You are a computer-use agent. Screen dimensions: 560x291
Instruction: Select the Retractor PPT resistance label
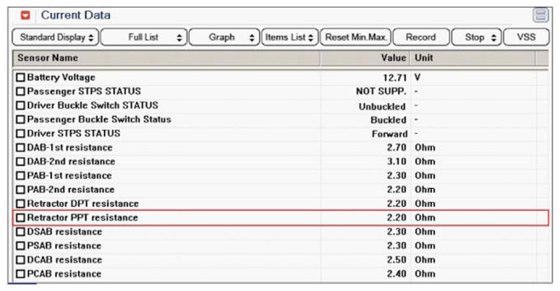82,218
